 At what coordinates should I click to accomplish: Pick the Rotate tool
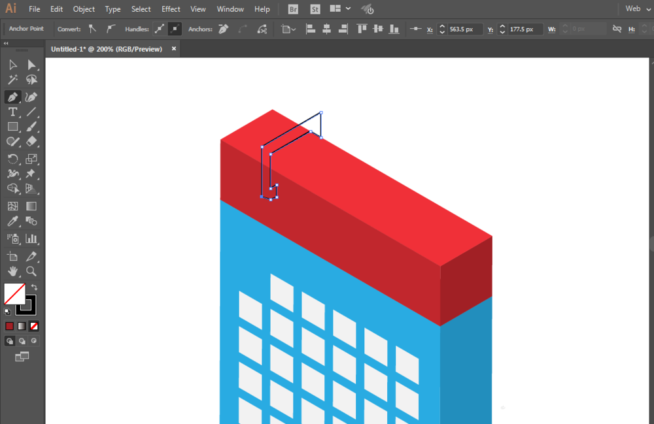pos(12,159)
